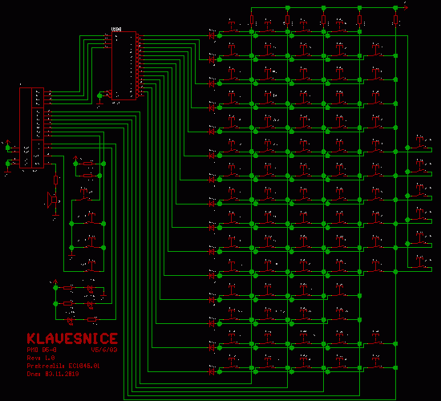Screen dimensions: 441x401
Task: Click the large decoder IC body
Action: pos(123,66)
